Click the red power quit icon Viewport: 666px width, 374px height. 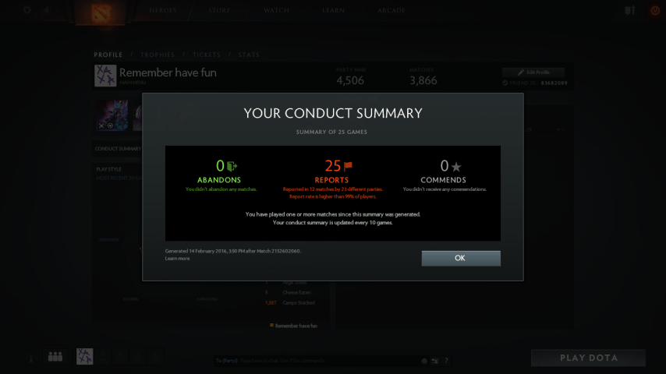click(655, 10)
